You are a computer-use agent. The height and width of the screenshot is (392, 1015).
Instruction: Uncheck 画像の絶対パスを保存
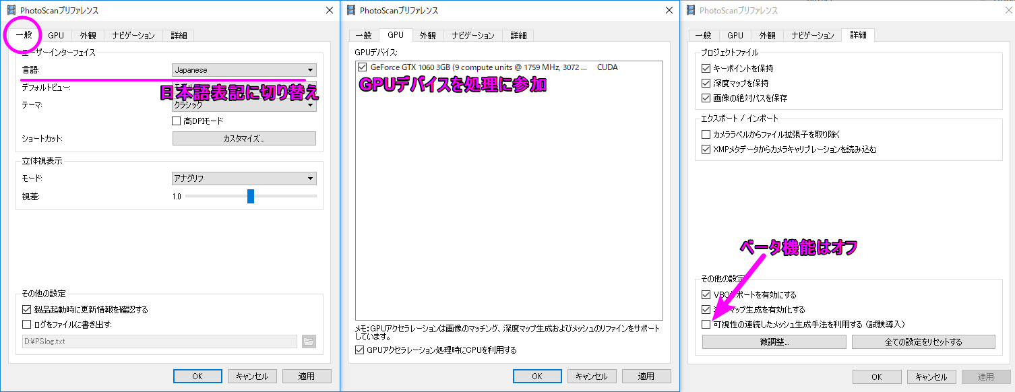click(x=706, y=98)
